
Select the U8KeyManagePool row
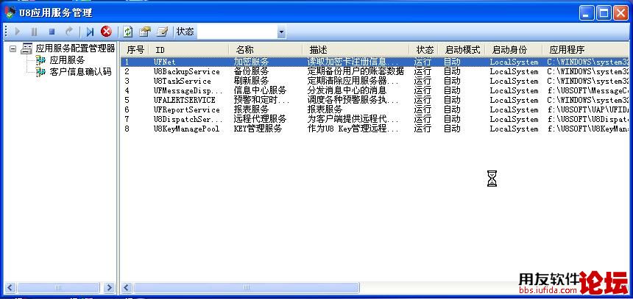coord(375,129)
